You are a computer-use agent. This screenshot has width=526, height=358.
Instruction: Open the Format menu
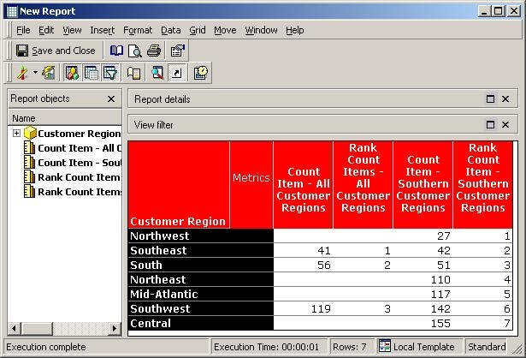(x=137, y=30)
